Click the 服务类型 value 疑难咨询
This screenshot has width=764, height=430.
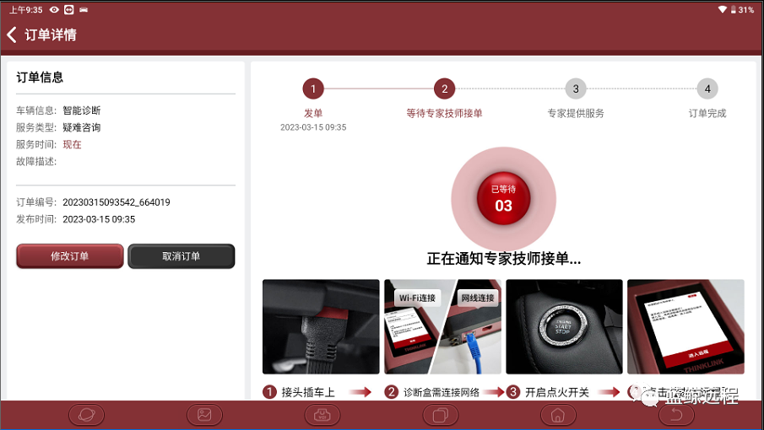pyautogui.click(x=81, y=127)
